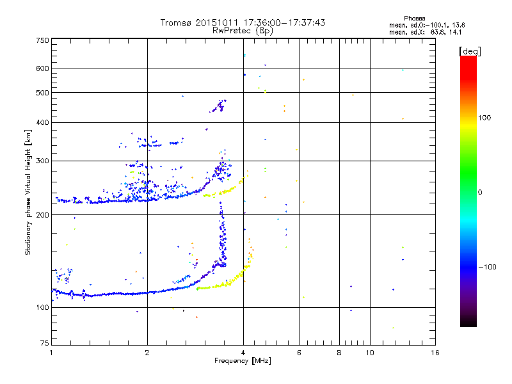Click the 'Phases' header text
The width and height of the screenshot is (512, 384).
click(414, 19)
